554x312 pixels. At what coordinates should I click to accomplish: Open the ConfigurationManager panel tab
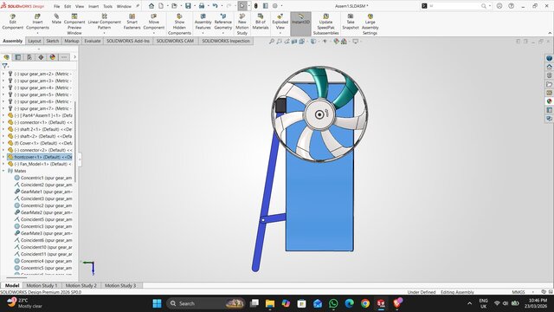click(29, 57)
